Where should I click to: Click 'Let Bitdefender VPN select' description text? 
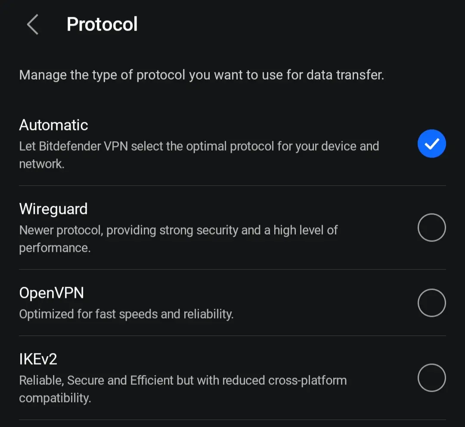pos(199,155)
